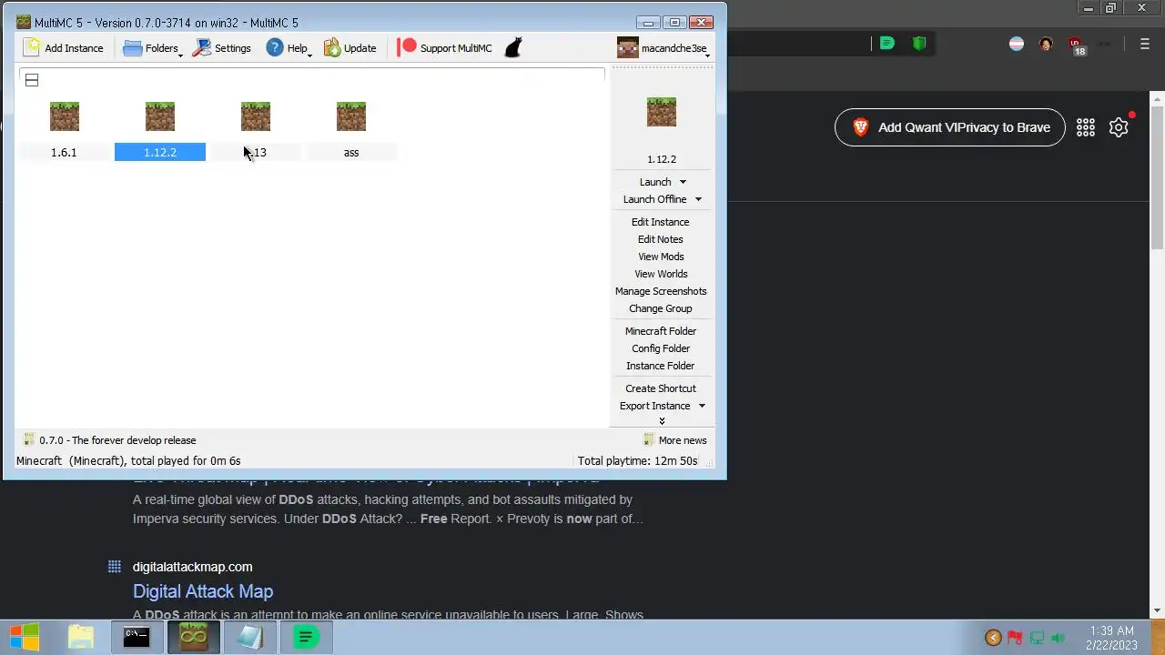Click the ass instance label
Viewport: 1165px width, 655px height.
(351, 153)
